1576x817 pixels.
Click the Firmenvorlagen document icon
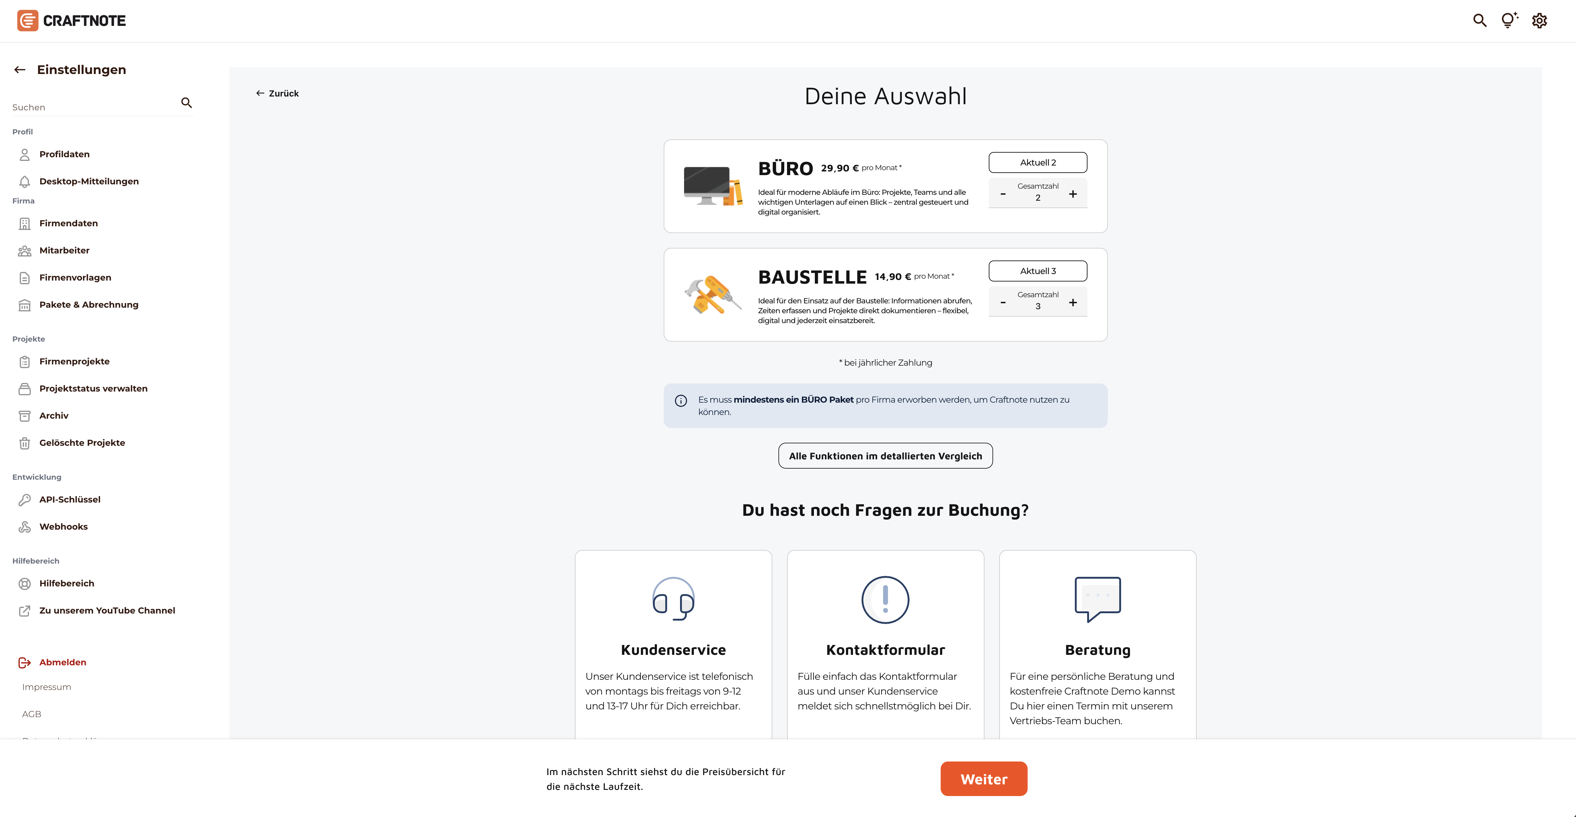(x=24, y=278)
